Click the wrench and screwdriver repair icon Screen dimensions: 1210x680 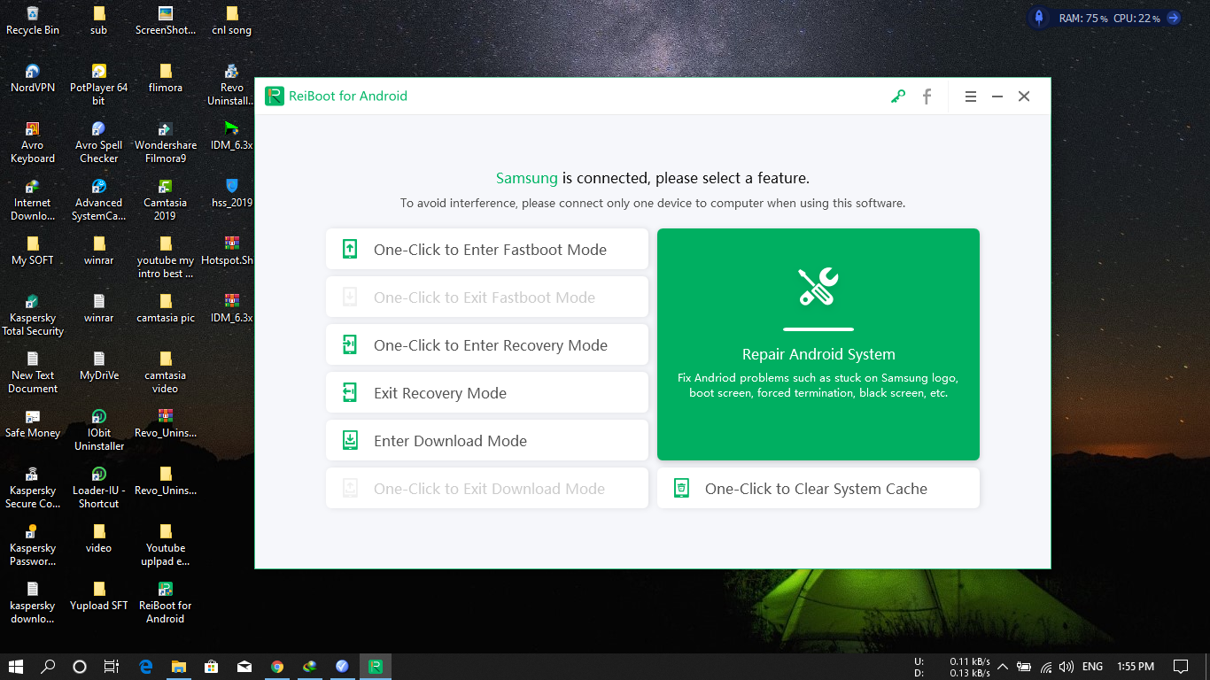pyautogui.click(x=818, y=287)
